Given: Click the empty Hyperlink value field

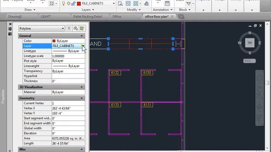Looking at the screenshot, I should pyautogui.click(x=69, y=76).
